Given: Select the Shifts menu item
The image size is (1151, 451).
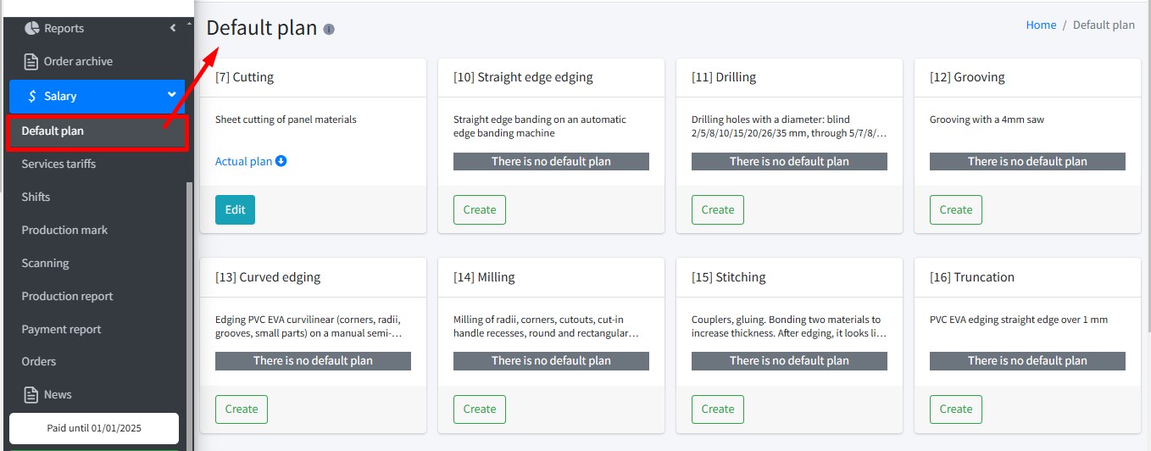Looking at the screenshot, I should pos(36,197).
